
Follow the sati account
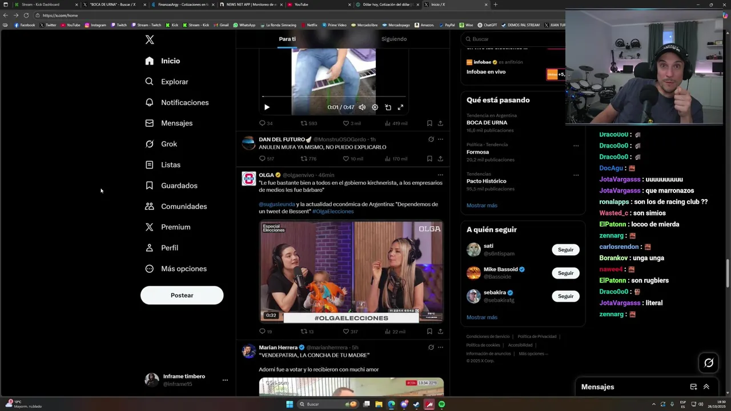coord(565,249)
